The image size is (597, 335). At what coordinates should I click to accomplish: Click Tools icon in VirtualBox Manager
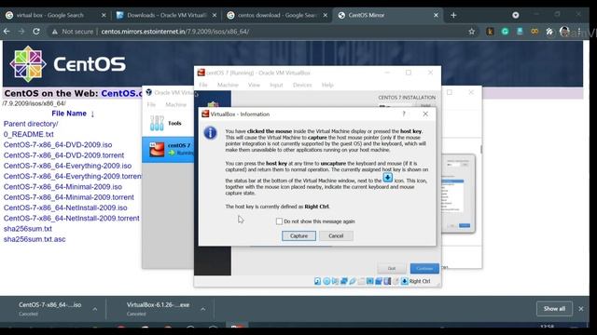click(x=157, y=123)
